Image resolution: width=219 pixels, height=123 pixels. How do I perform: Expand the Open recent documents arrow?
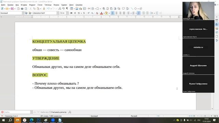[x=10, y=9]
